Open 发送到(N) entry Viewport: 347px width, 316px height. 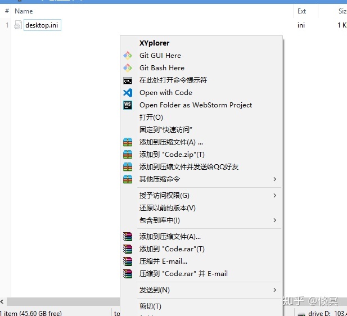(201, 290)
